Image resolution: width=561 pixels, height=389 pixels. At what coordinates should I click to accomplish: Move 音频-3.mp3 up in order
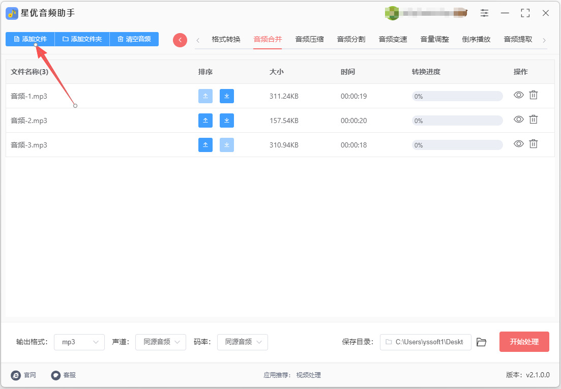(205, 145)
